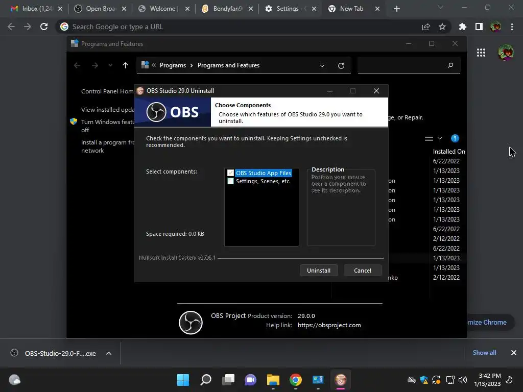Image resolution: width=523 pixels, height=392 pixels.
Task: Refresh the Programs and Features window
Action: [x=341, y=66]
